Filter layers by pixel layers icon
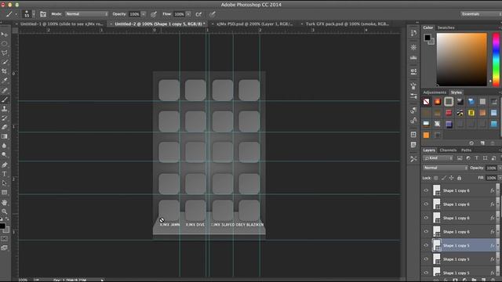Image resolution: width=502 pixels, height=282 pixels. [x=460, y=158]
